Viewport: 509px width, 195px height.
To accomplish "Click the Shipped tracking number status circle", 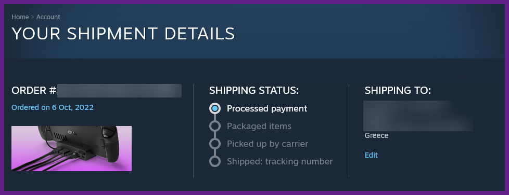I will tap(215, 161).
